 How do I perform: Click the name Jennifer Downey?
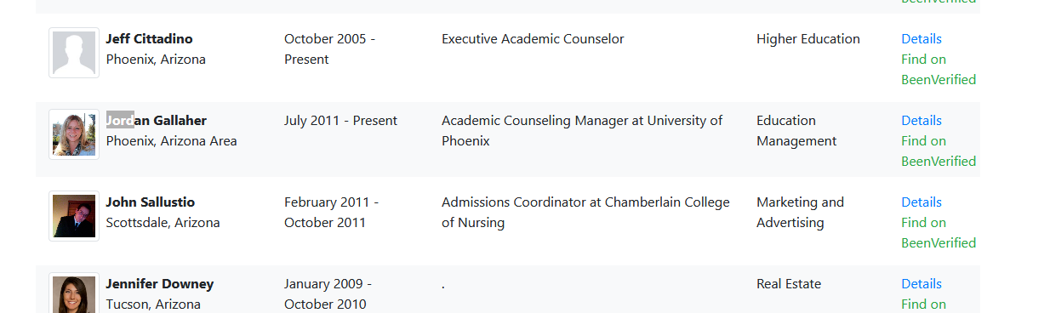point(160,284)
